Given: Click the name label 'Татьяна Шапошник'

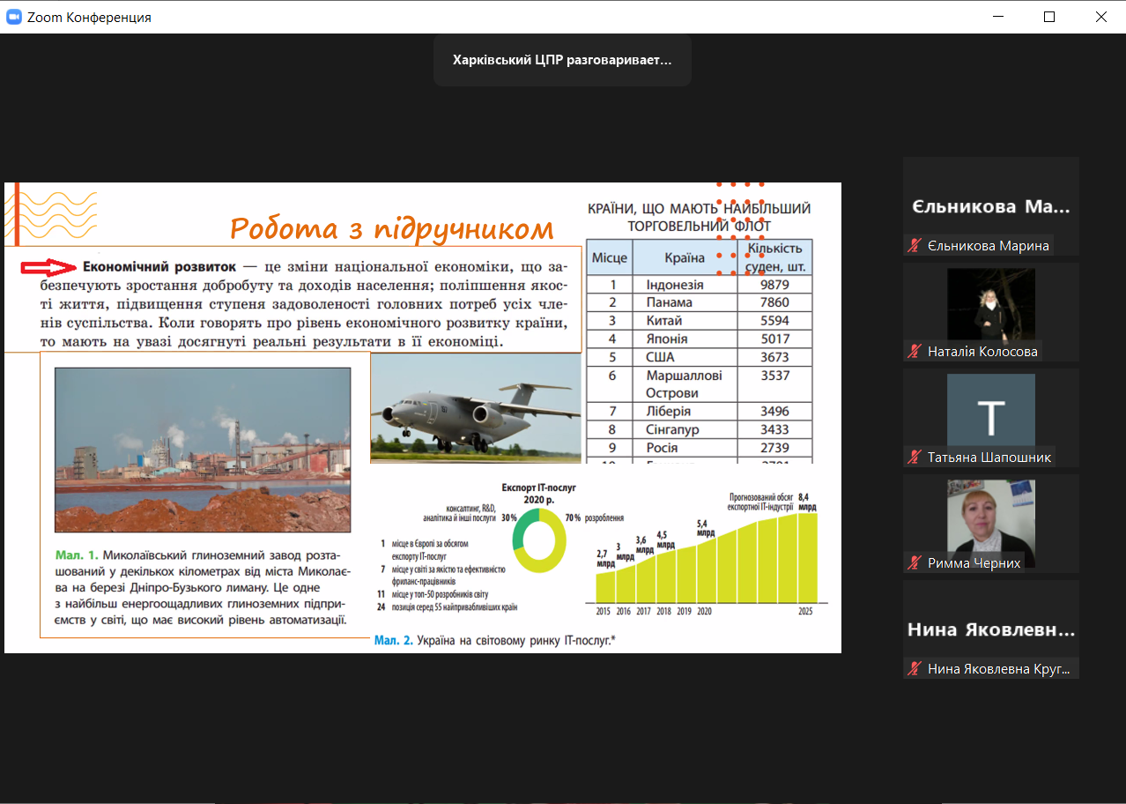Looking at the screenshot, I should pyautogui.click(x=989, y=458).
